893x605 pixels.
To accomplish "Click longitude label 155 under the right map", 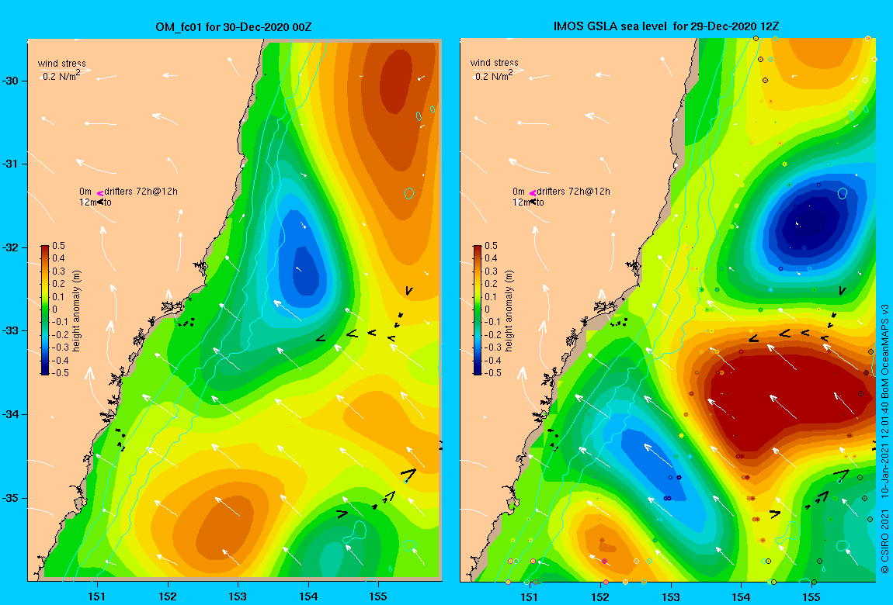I will pos(811,596).
